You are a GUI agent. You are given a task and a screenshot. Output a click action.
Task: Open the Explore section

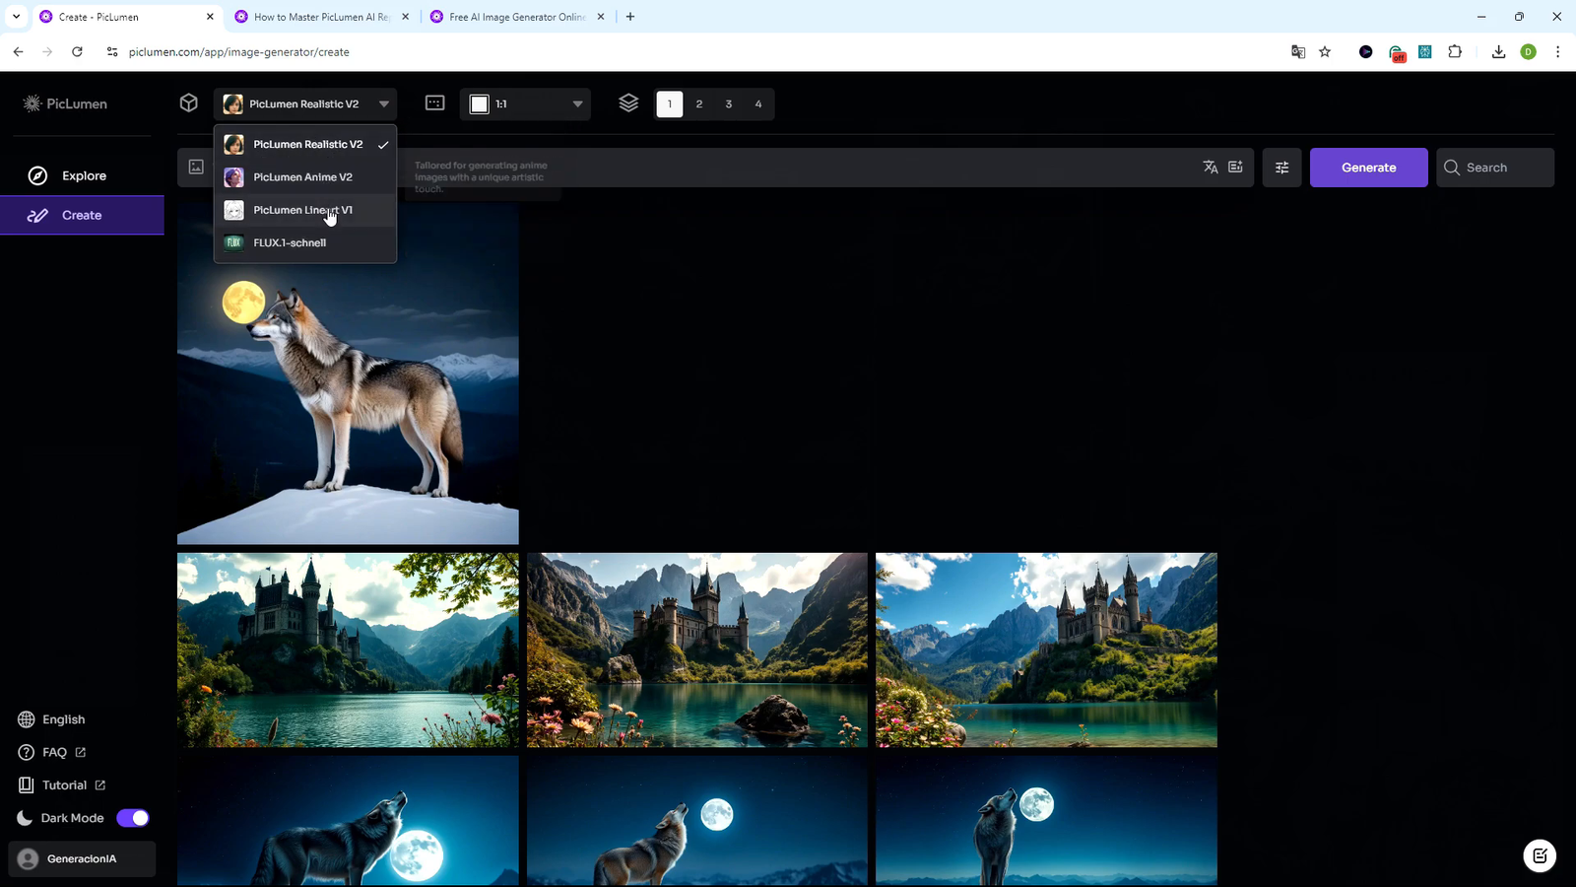click(x=83, y=175)
